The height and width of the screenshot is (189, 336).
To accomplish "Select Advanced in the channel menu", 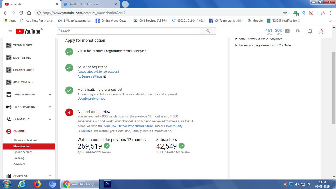I will [x=19, y=164].
